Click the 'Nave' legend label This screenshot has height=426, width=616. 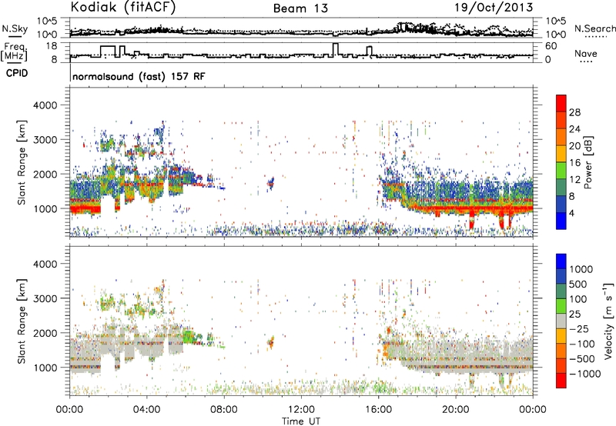[x=586, y=54]
